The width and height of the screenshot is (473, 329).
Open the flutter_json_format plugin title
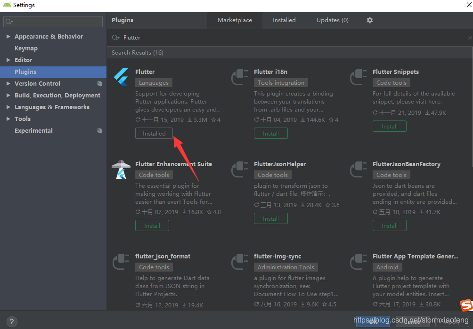pos(163,256)
